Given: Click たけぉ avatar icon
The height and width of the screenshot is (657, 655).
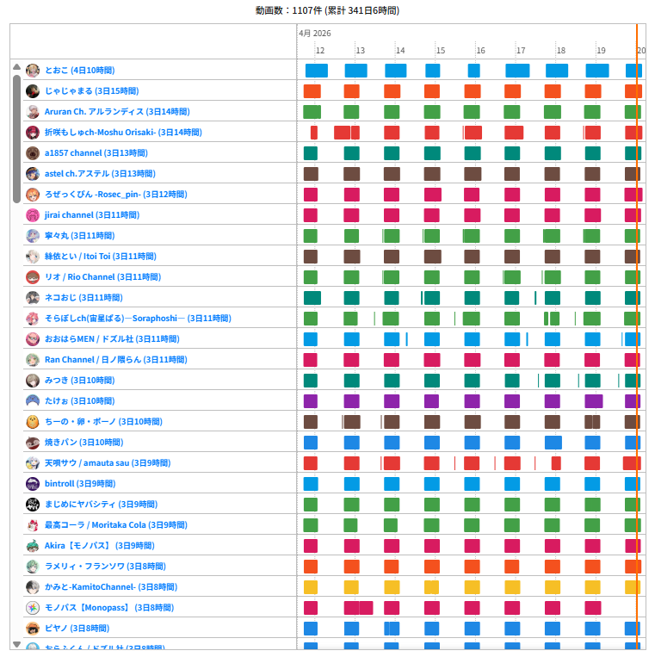Looking at the screenshot, I should click(x=33, y=401).
